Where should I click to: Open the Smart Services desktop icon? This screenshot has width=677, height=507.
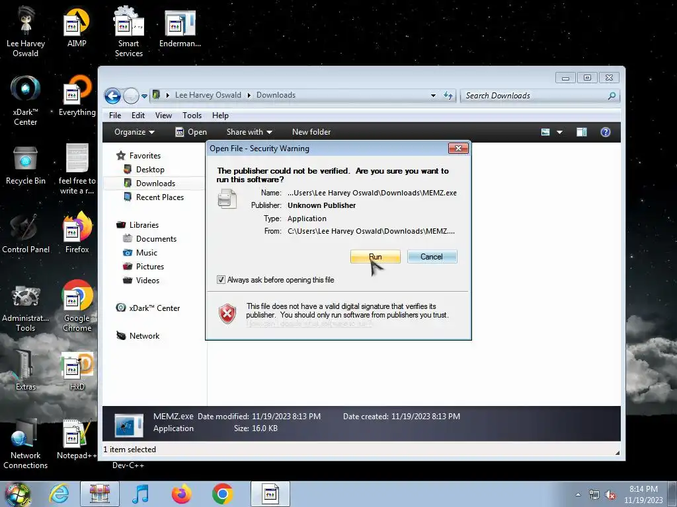[x=129, y=31]
